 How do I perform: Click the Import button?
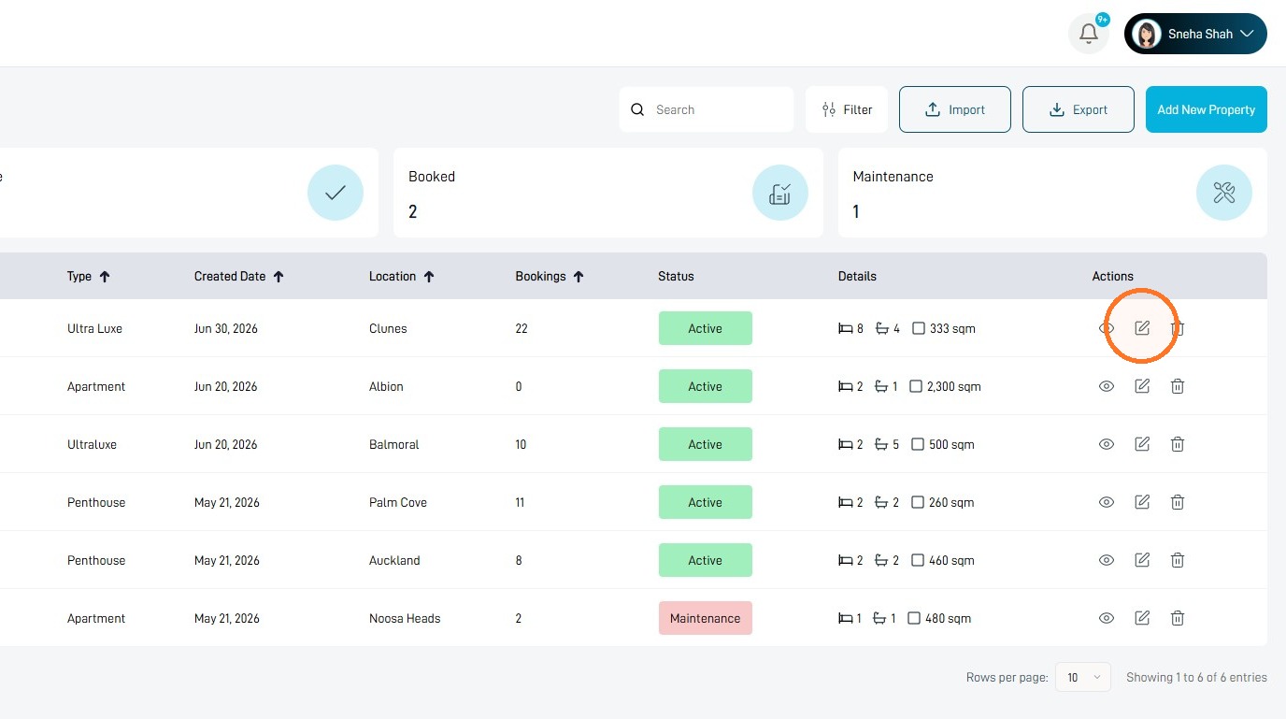[x=955, y=109]
